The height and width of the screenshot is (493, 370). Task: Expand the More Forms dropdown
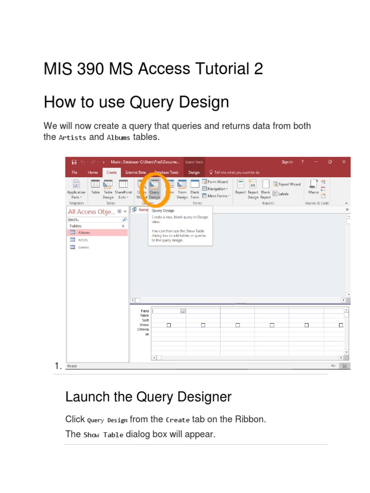pos(216,195)
